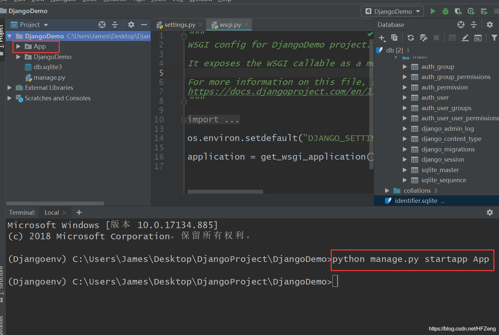Expand the auth_group table

405,67
